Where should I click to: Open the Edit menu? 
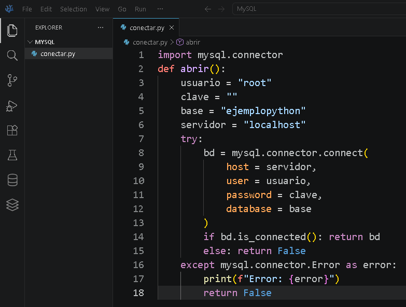click(46, 9)
